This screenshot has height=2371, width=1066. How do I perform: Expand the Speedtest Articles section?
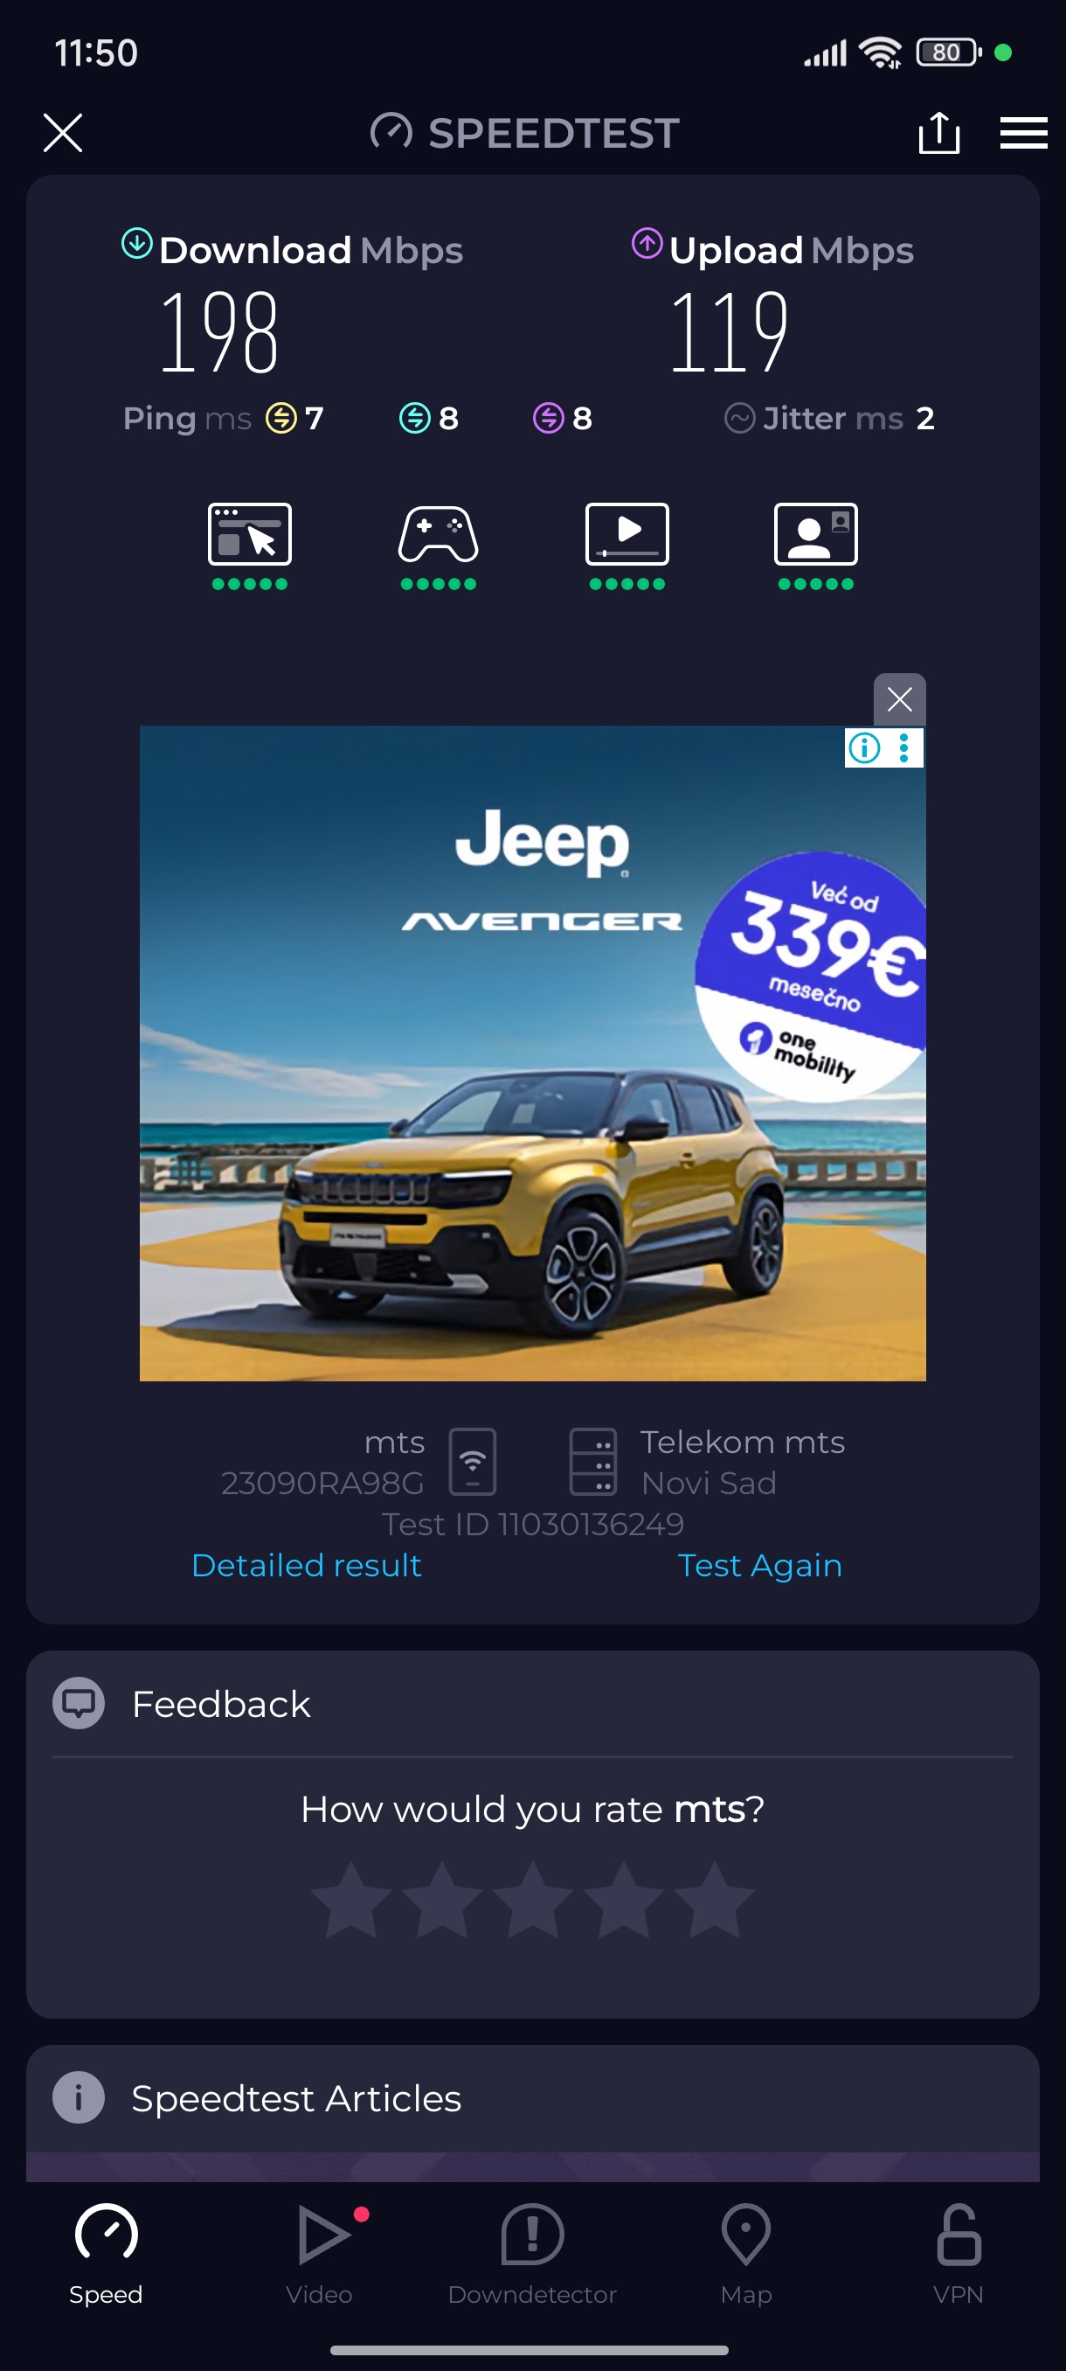(532, 2098)
